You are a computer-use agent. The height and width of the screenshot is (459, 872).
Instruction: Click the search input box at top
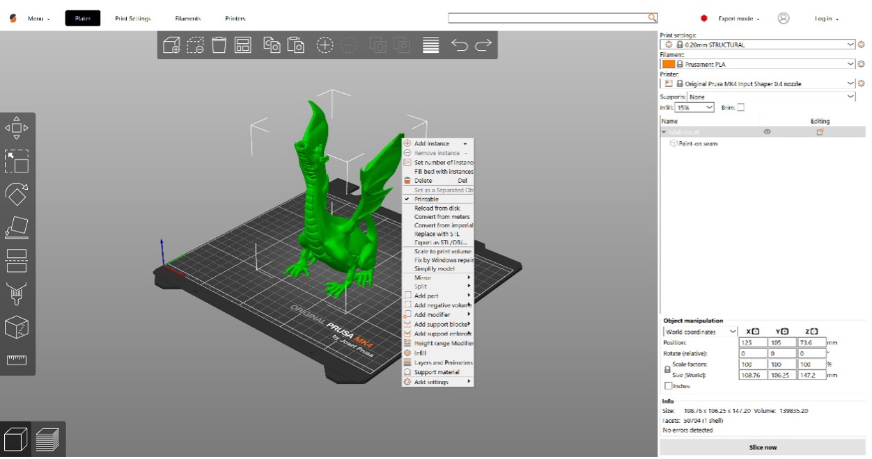coord(548,18)
